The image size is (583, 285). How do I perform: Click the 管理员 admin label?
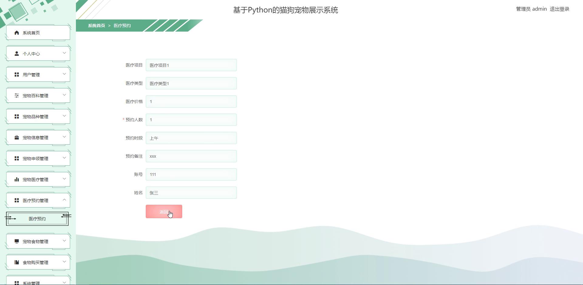[531, 9]
